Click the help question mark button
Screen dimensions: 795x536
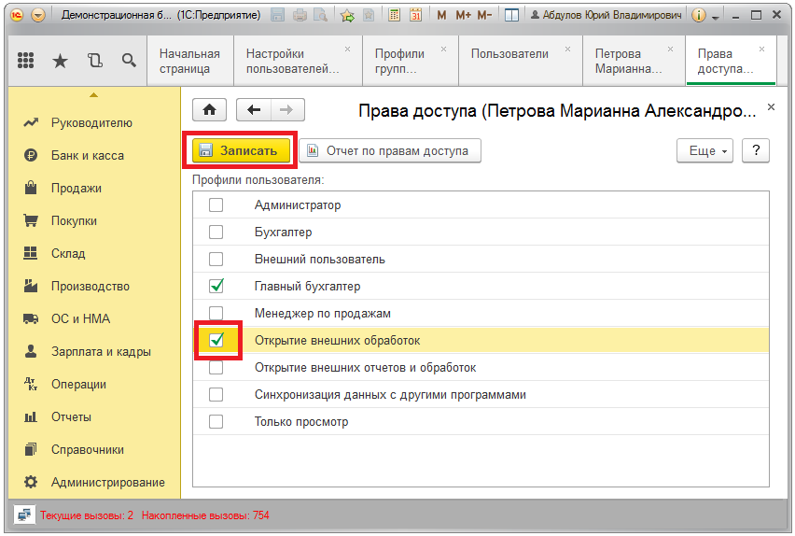pos(755,151)
